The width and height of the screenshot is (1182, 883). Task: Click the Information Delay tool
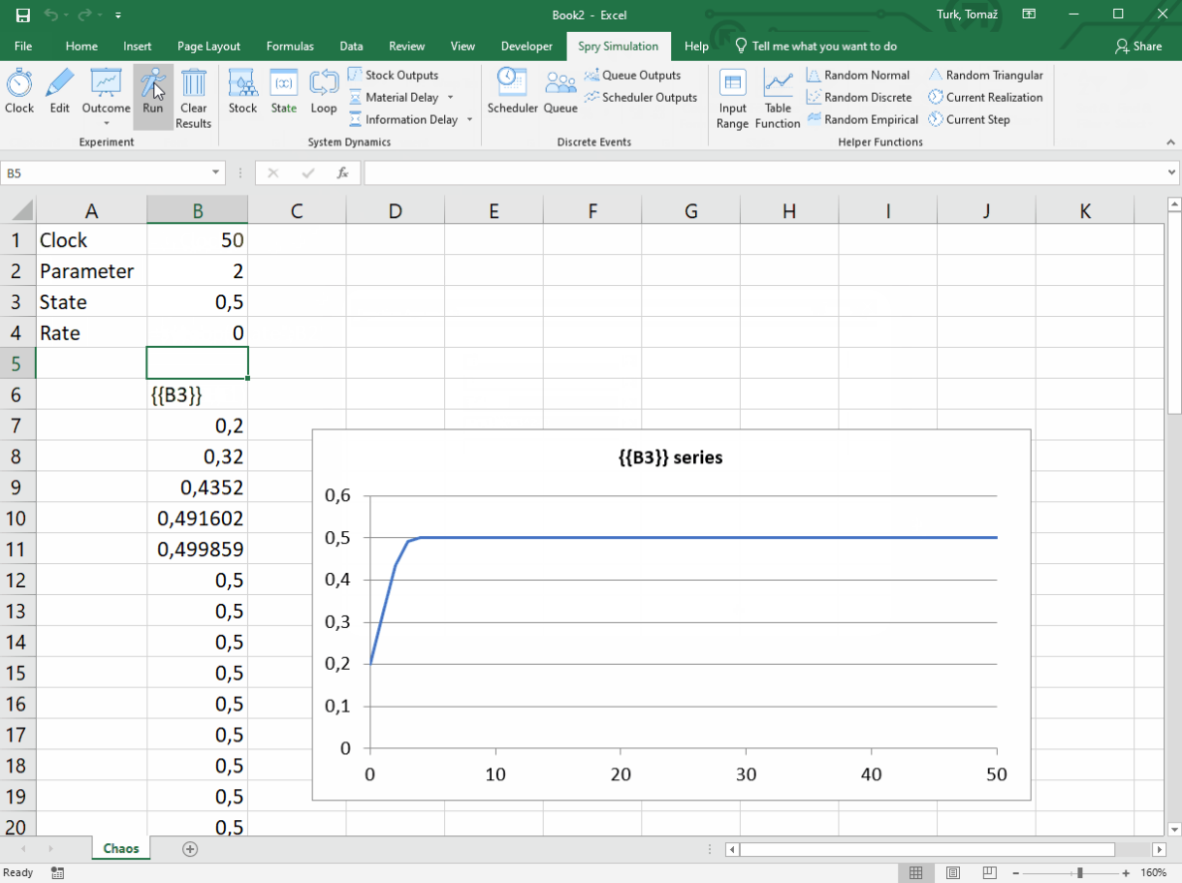[404, 120]
